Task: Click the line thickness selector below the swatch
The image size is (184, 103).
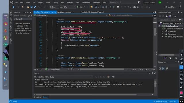Action: click(181, 97)
